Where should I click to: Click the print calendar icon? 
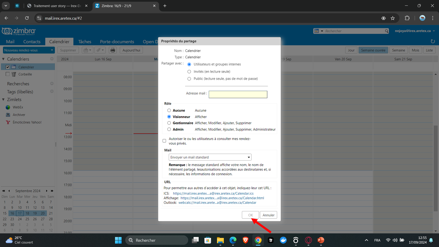pyautogui.click(x=112, y=50)
